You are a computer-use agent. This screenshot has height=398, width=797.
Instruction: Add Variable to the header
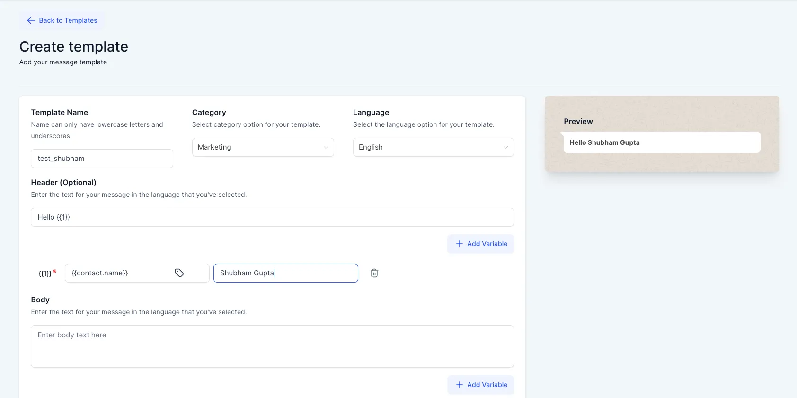click(x=481, y=244)
